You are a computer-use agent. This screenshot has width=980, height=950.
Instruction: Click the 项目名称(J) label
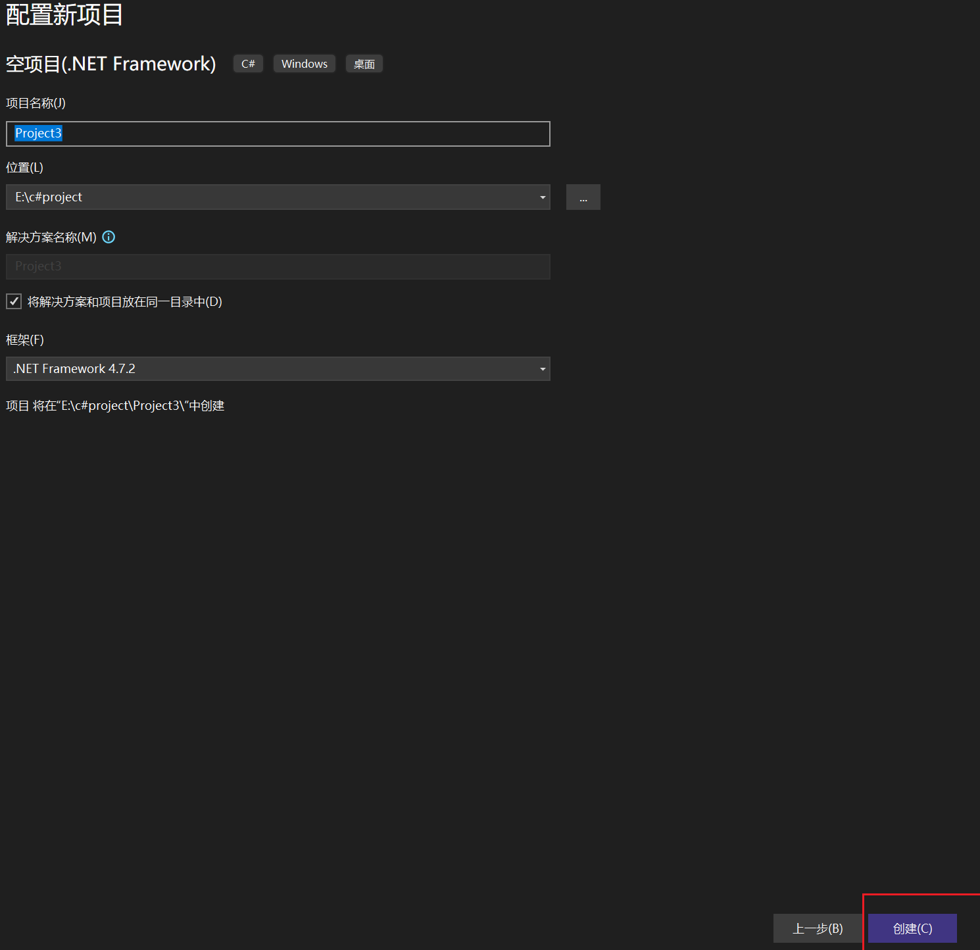(36, 103)
